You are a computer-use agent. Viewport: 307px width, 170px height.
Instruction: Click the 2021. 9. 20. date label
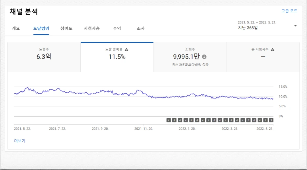click(100, 129)
